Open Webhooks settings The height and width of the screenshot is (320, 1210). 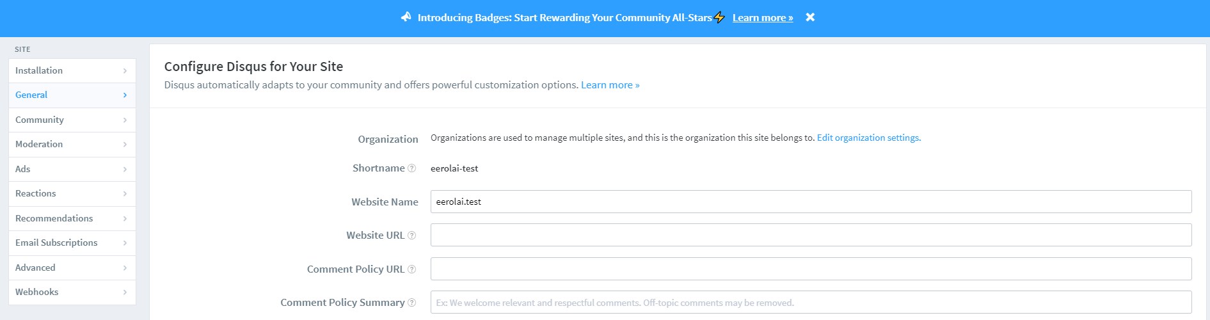(72, 292)
